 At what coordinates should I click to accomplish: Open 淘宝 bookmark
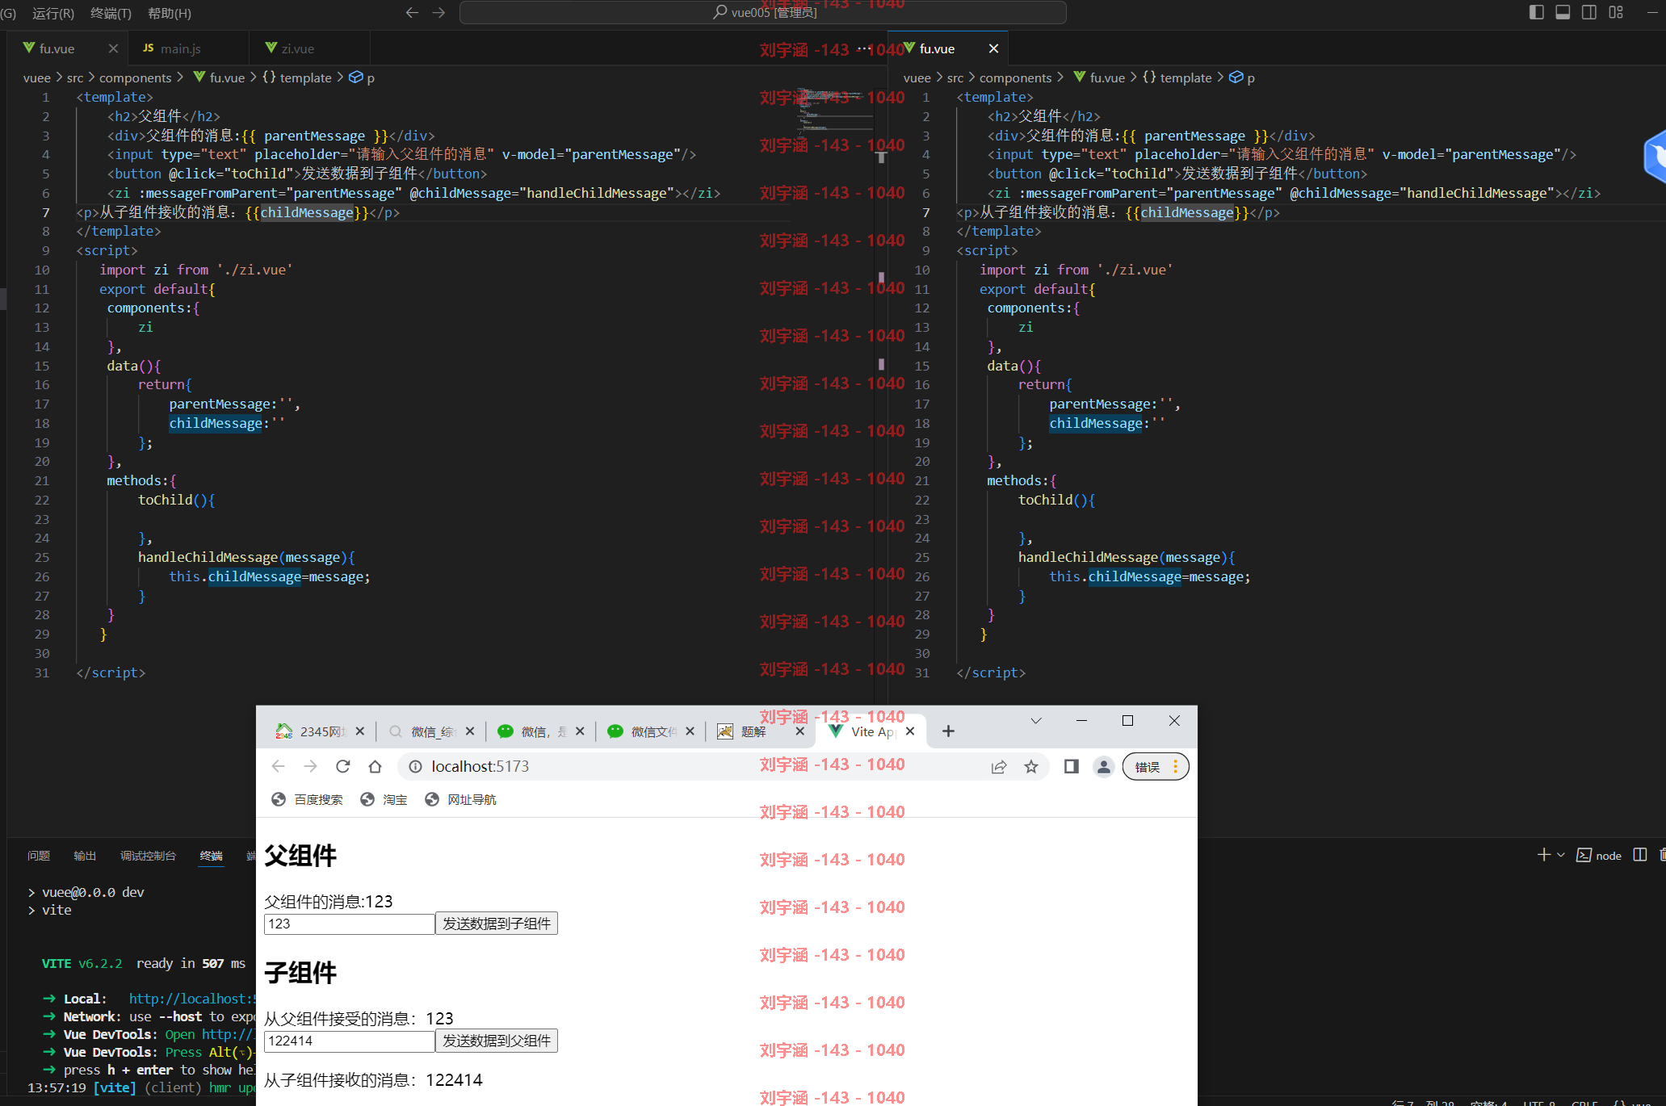(384, 799)
